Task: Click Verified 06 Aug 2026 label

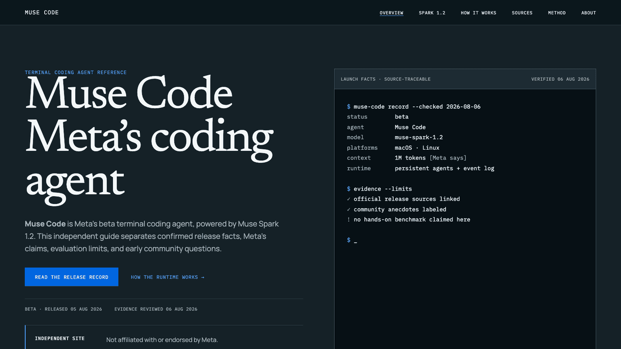Action: coord(560,79)
